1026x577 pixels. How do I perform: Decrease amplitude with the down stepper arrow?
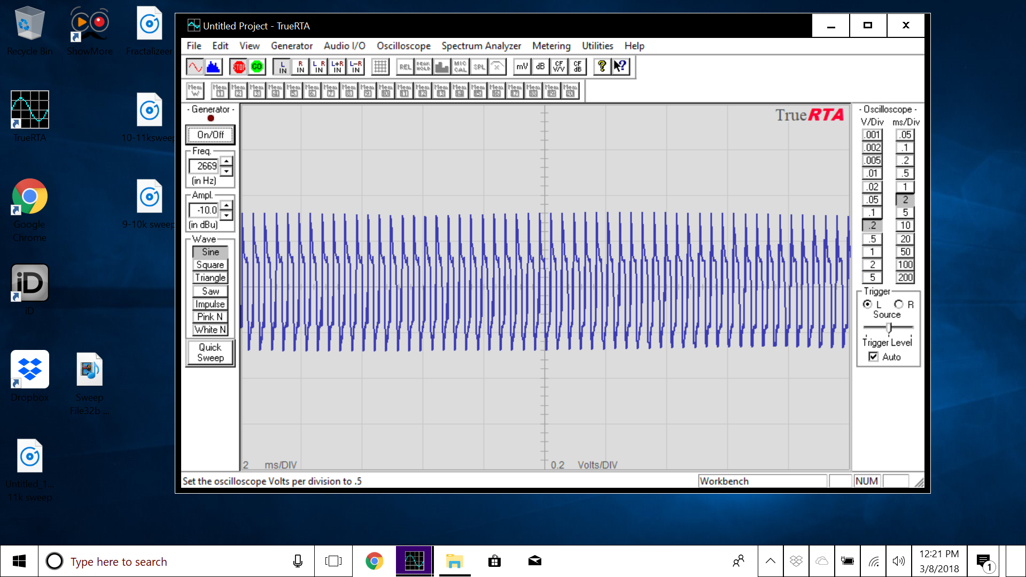coord(227,215)
